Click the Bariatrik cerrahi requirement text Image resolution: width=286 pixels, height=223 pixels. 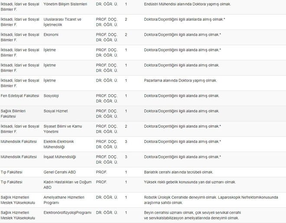(x=179, y=172)
